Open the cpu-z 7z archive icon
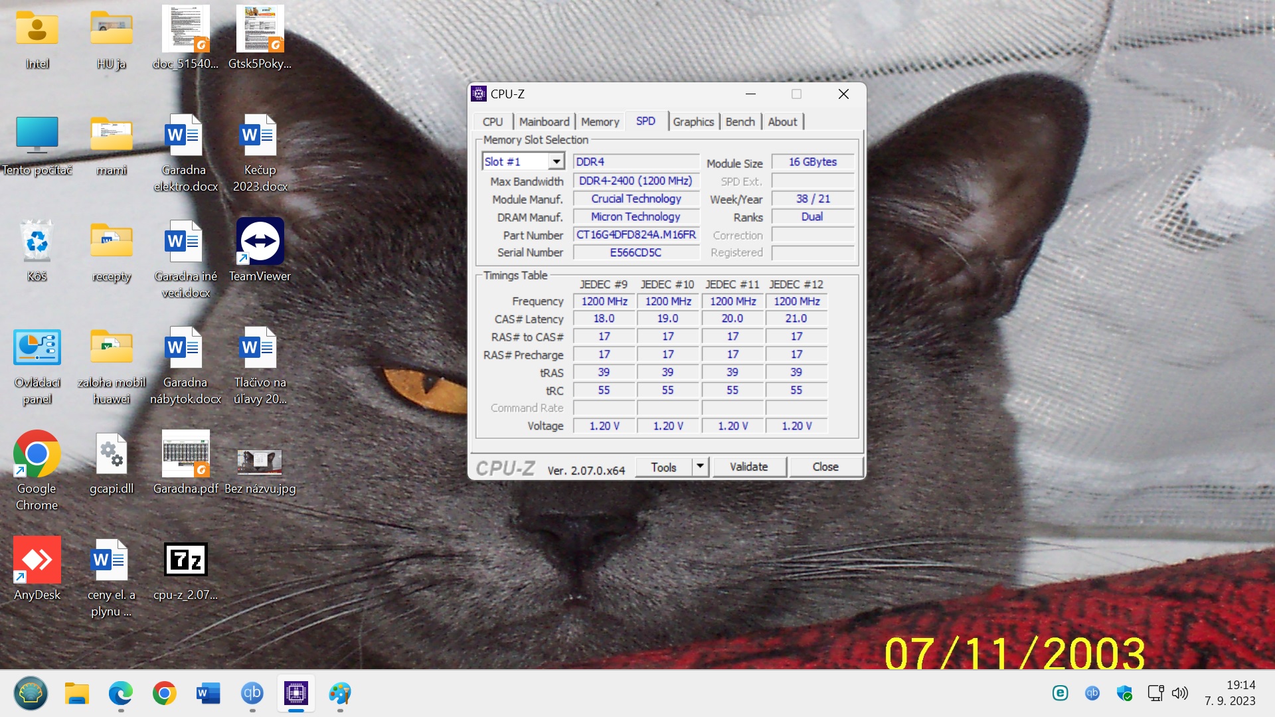Viewport: 1275px width, 717px height. (185, 560)
